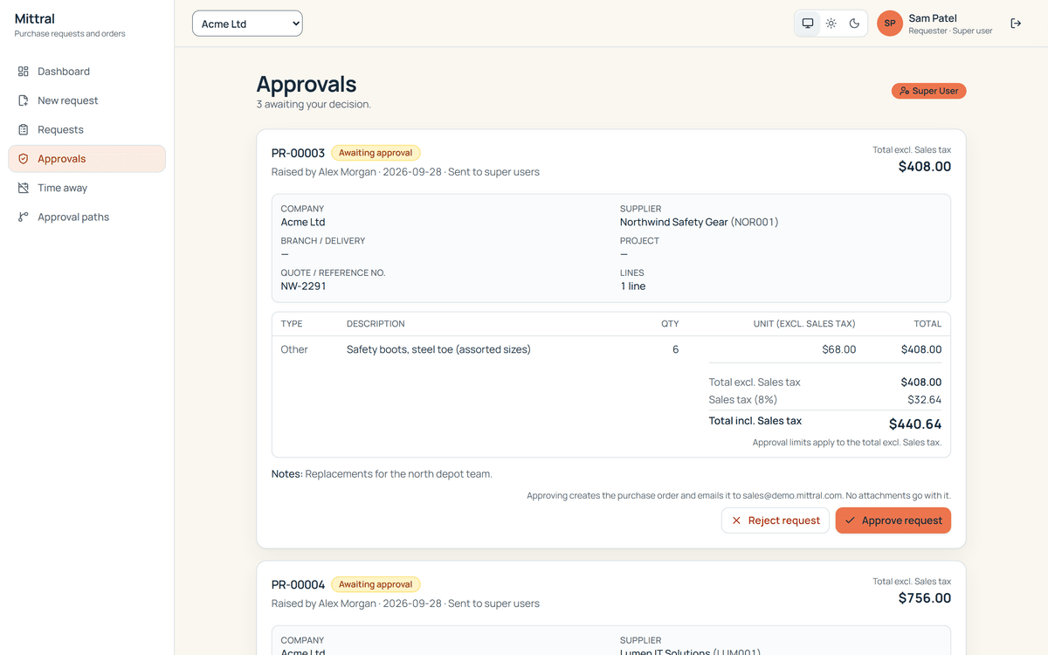Click the checkmark icon on Approve request
Viewport: 1048px width, 655px height.
(850, 521)
